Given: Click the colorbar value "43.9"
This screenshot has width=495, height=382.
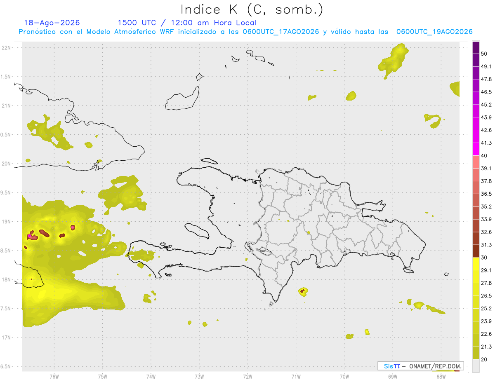Looking at the screenshot, I should 487,118.
